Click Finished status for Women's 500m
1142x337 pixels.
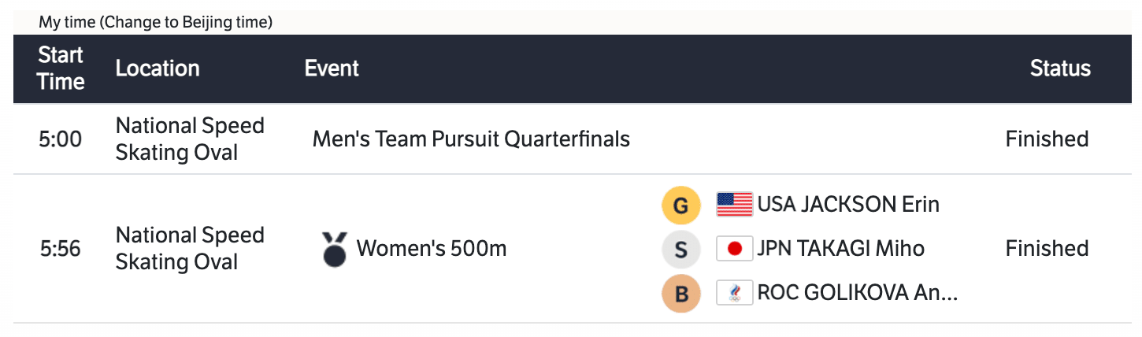coord(1047,249)
